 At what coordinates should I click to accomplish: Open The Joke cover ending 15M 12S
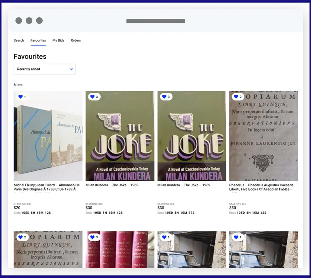click(120, 136)
